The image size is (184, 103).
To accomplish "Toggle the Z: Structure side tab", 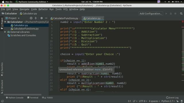I will tap(2, 87).
